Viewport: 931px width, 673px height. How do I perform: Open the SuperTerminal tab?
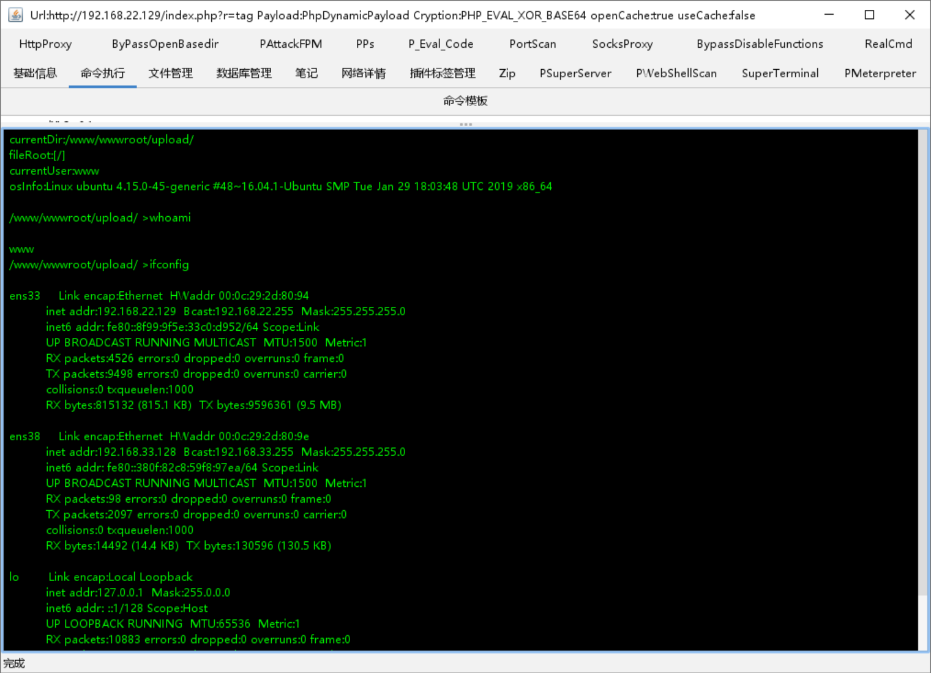[780, 73]
